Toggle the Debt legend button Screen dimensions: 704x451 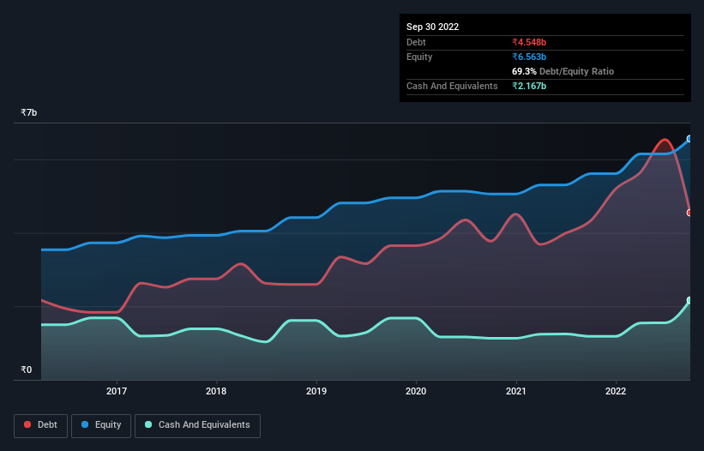click(x=41, y=425)
